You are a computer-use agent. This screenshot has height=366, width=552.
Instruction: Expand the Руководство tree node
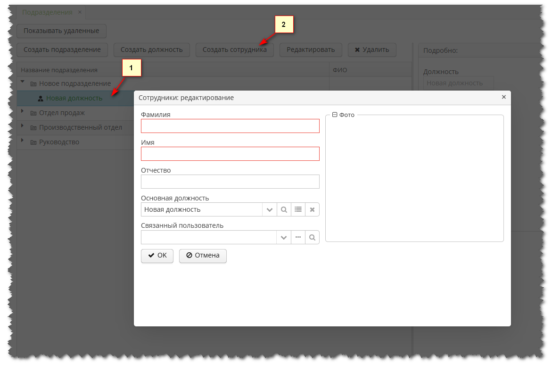click(x=22, y=141)
